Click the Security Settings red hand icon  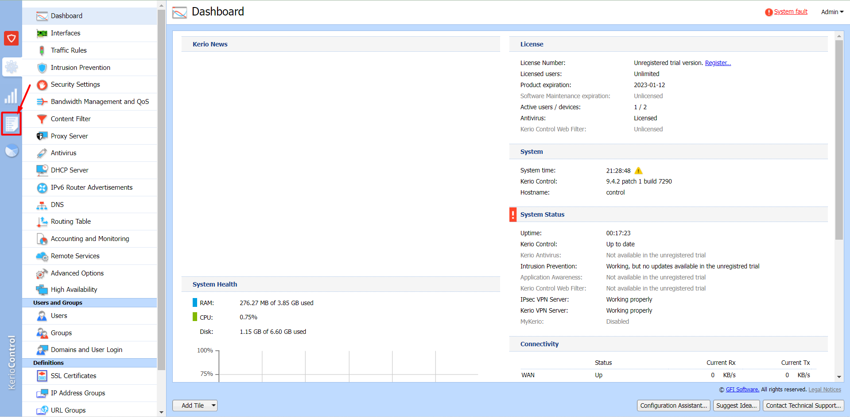click(x=42, y=84)
